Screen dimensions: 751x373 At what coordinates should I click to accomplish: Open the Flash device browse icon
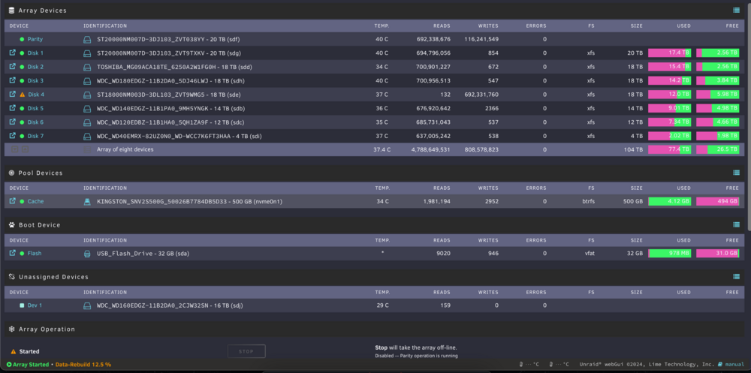click(13, 254)
